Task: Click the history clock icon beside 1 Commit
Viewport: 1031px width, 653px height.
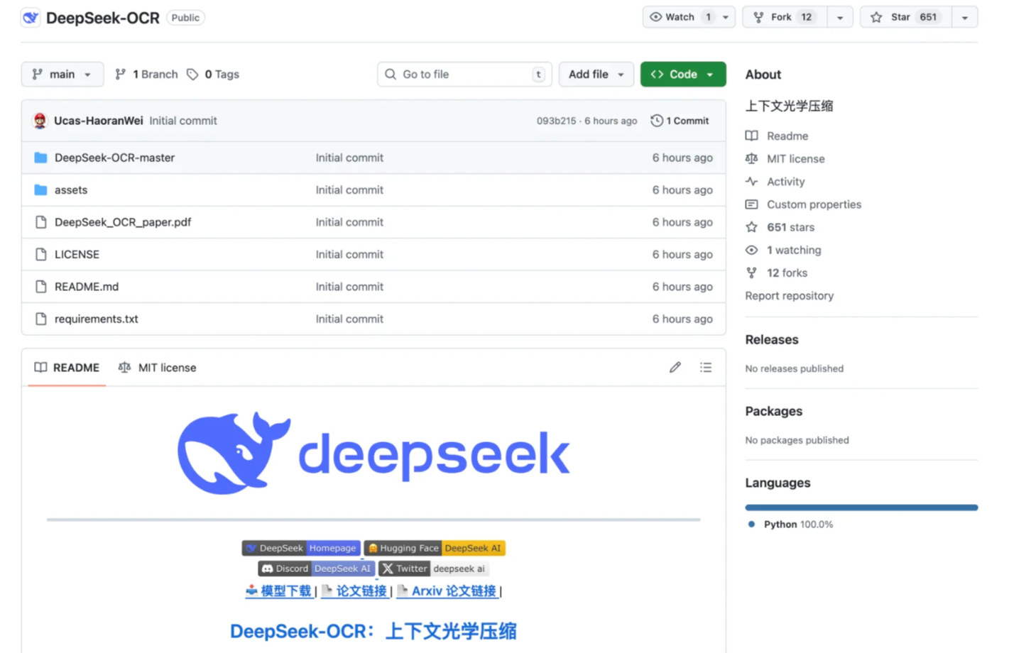Action: 657,121
